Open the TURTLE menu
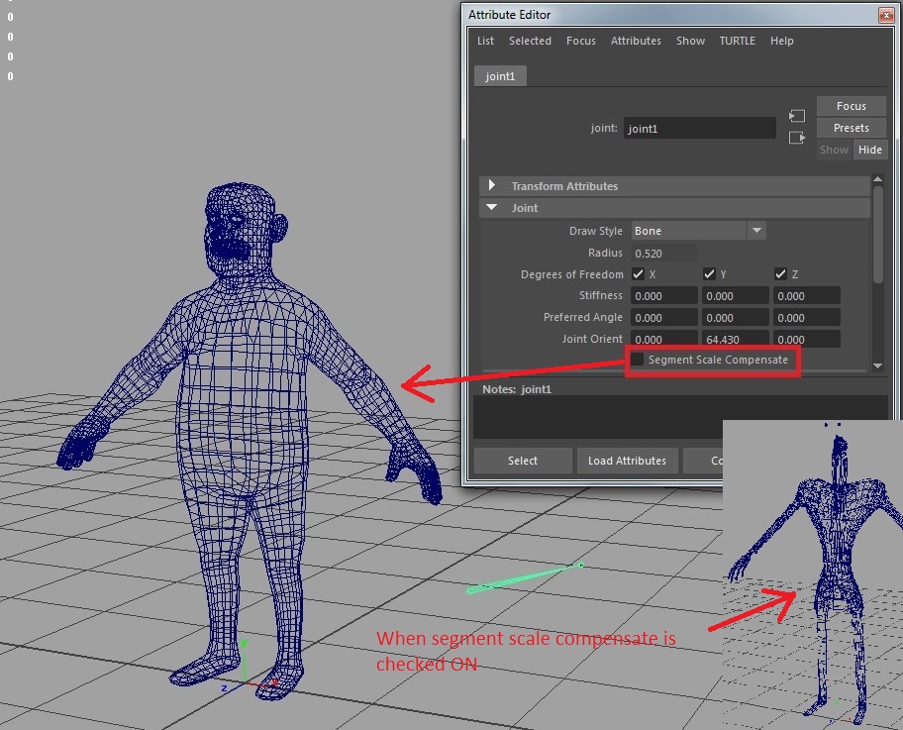 [x=737, y=41]
